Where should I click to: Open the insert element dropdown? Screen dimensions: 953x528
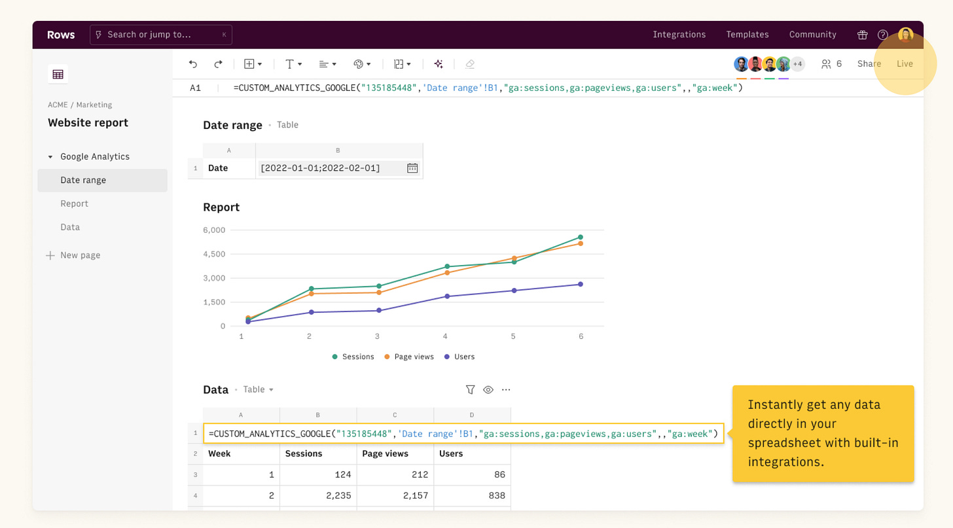click(253, 64)
